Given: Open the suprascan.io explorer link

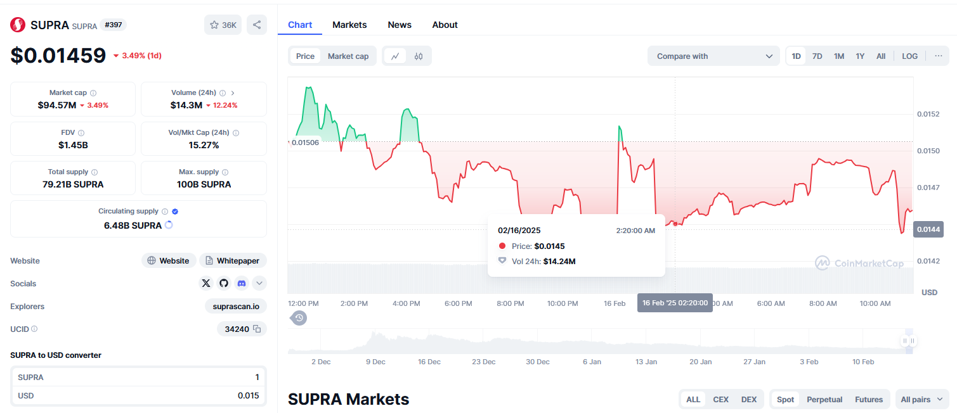Looking at the screenshot, I should tap(236, 306).
